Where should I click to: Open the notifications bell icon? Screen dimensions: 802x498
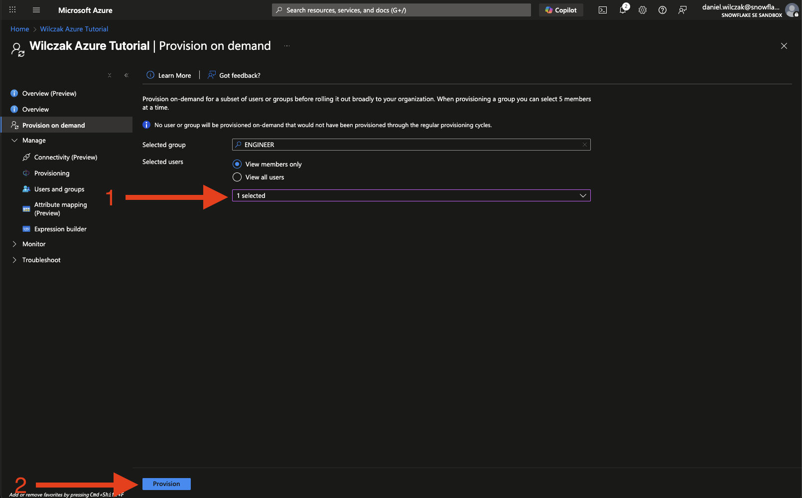point(623,10)
